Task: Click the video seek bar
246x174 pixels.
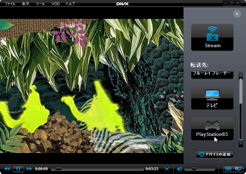Action: (97, 169)
